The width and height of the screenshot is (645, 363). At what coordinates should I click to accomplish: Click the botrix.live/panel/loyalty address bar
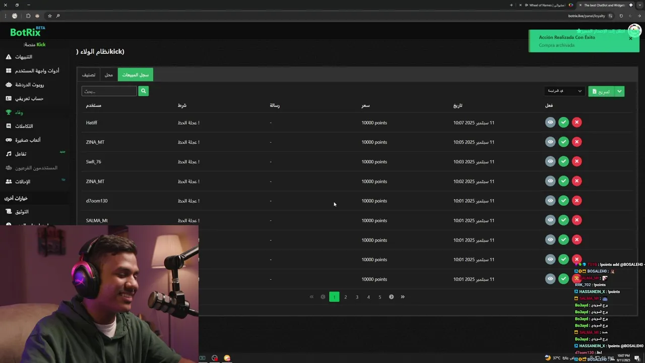tap(587, 16)
